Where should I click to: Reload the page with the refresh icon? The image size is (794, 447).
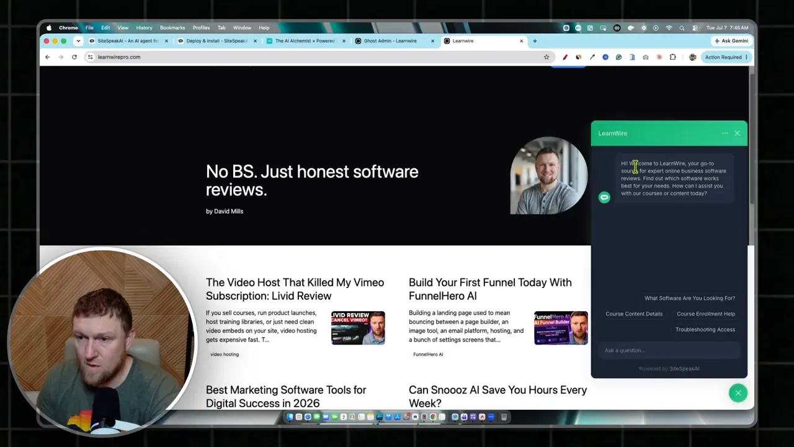74,57
